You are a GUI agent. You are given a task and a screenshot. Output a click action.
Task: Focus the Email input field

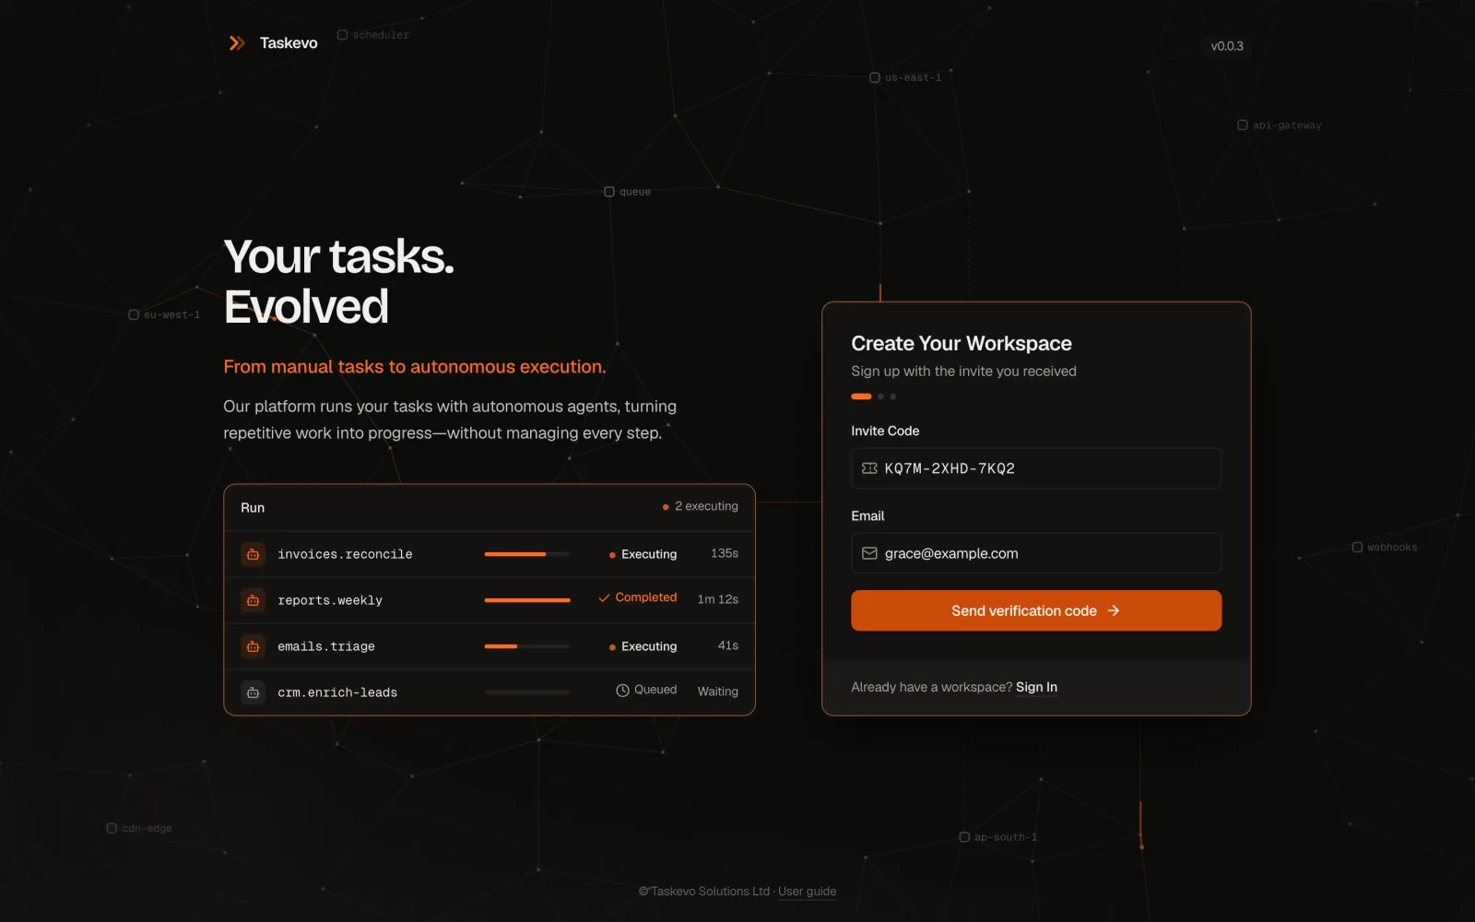[x=1036, y=553]
